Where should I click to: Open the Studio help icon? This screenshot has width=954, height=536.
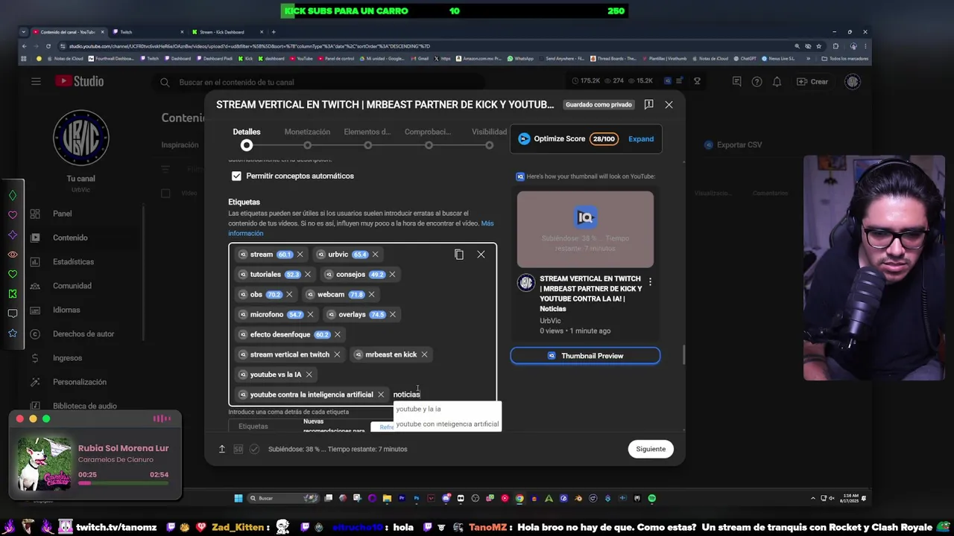coord(757,82)
